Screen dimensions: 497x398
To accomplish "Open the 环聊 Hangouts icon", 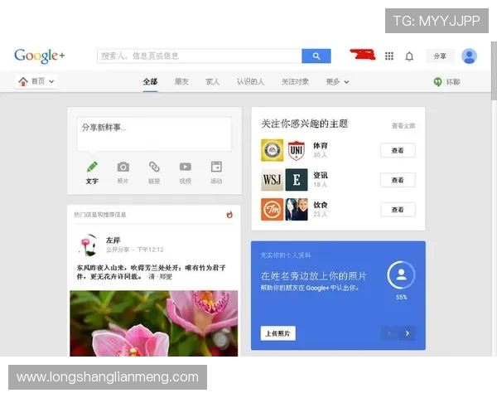I will click(x=437, y=82).
